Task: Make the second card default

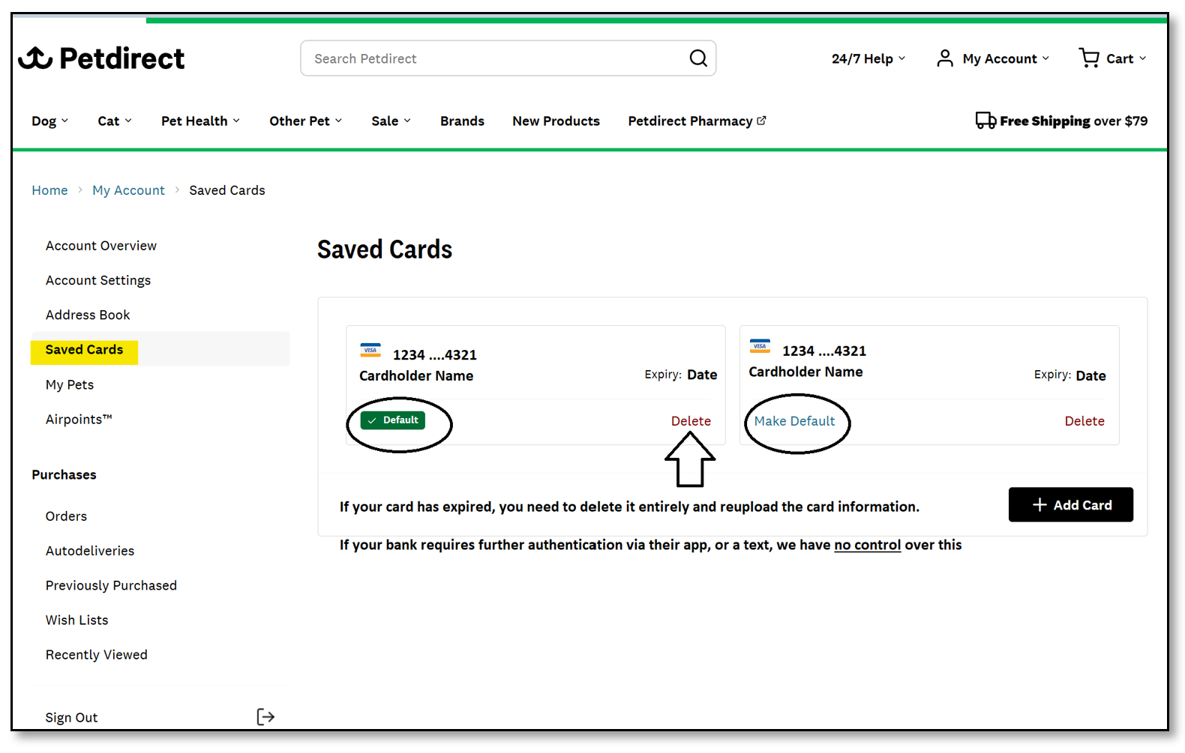Action: (794, 421)
